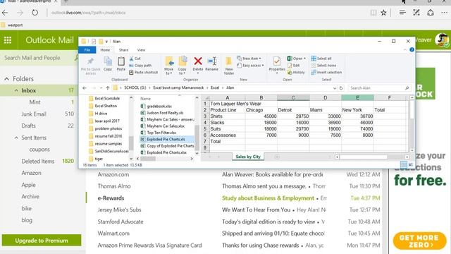Click the preview pane horizontal scrollbar
Viewport: 451px width, 254px height.
[364, 157]
